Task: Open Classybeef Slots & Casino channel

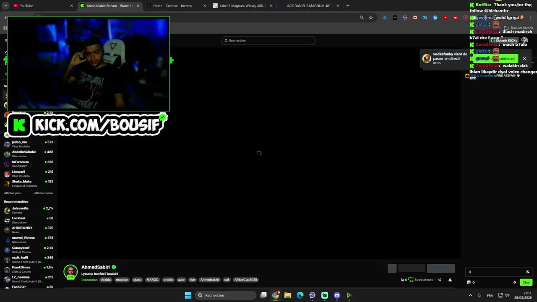Action: (x=29, y=250)
